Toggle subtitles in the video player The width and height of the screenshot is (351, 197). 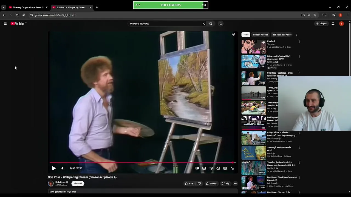point(204,168)
